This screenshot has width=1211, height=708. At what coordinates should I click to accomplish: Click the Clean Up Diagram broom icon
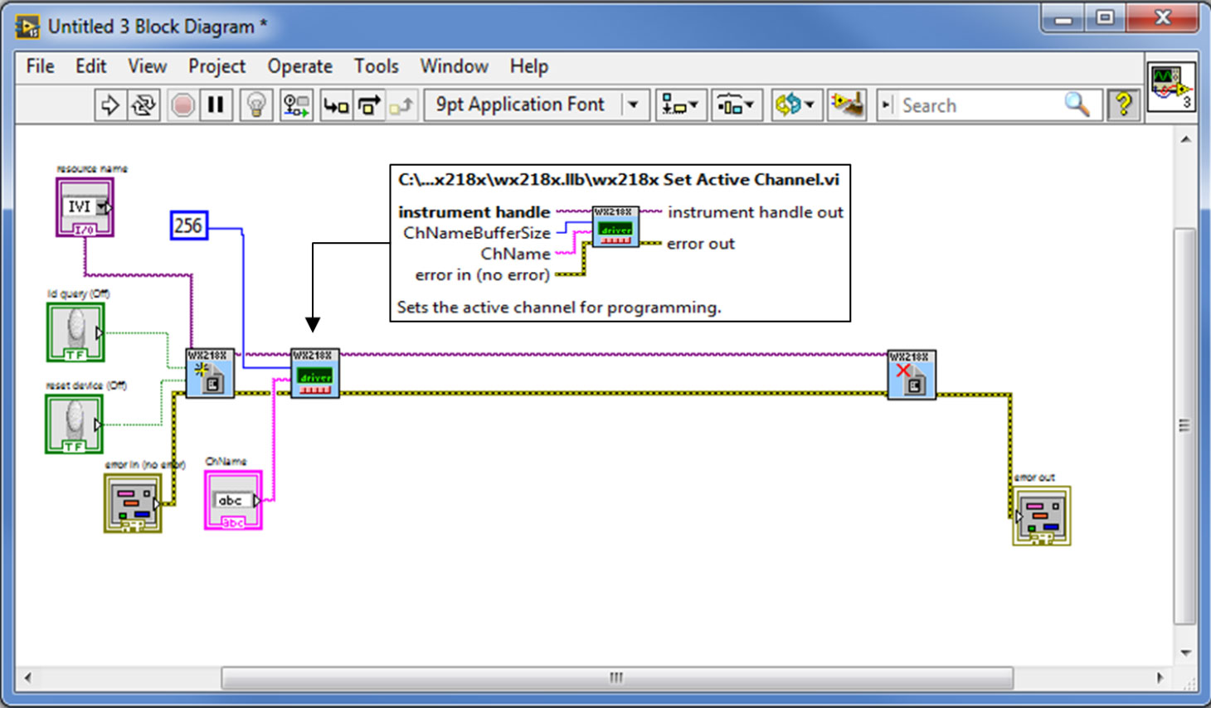pos(847,105)
